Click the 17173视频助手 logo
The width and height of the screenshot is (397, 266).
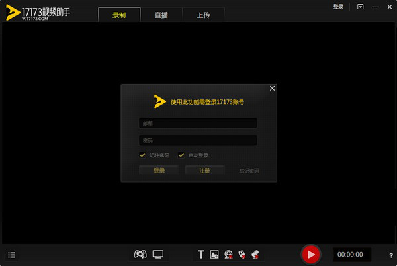[x=38, y=12]
